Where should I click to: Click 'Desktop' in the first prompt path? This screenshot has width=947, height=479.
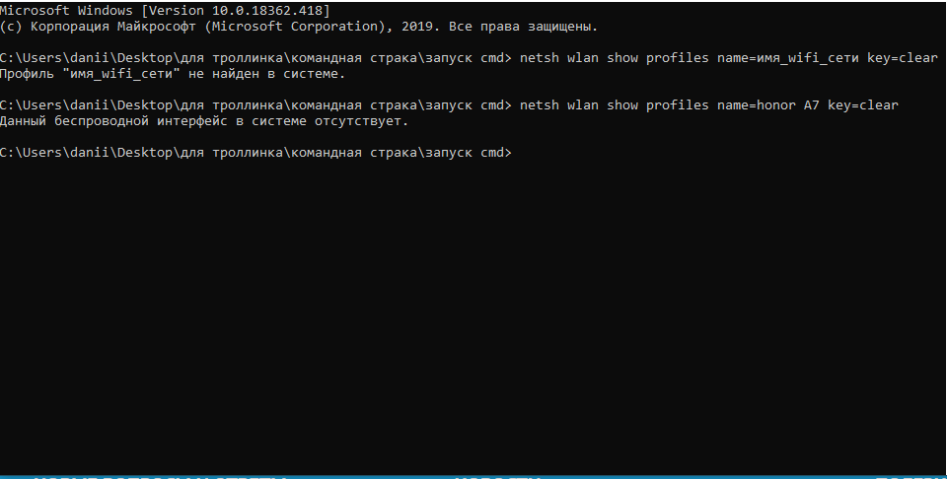point(145,58)
